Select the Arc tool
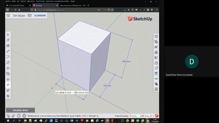Image resolution: width=219 pixels, height=123 pixels. 8,57
